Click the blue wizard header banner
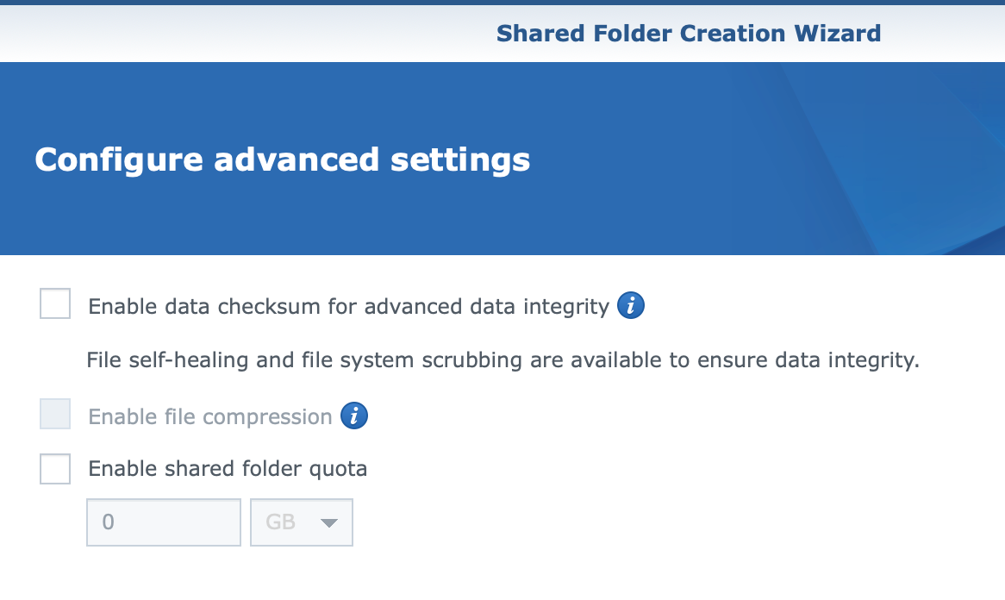 click(x=502, y=159)
